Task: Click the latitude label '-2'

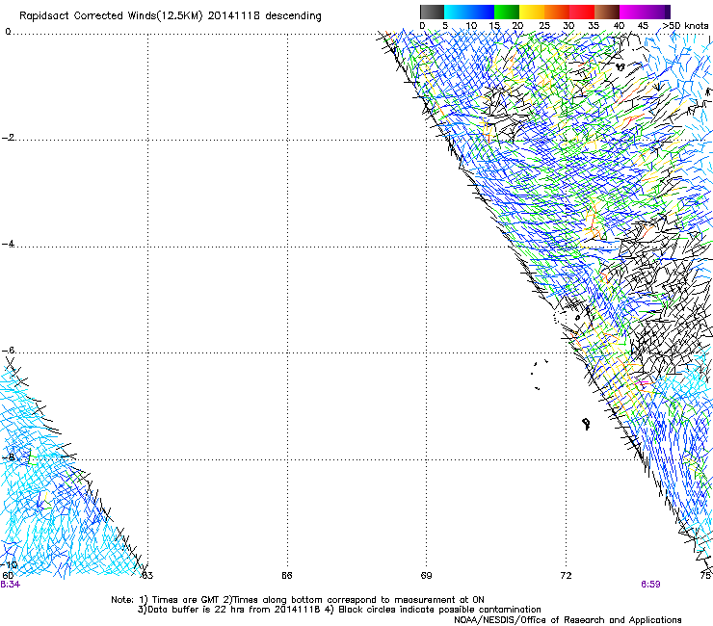Action: [x=8, y=138]
